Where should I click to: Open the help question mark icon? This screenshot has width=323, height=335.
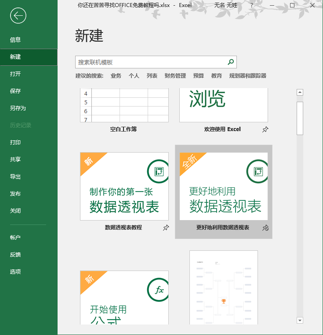(252, 5)
